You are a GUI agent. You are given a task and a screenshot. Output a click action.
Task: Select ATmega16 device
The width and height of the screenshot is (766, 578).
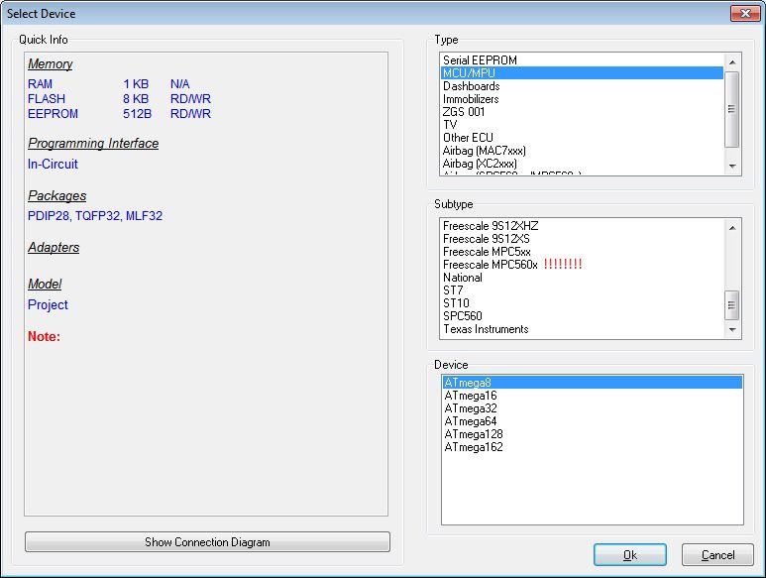click(471, 396)
